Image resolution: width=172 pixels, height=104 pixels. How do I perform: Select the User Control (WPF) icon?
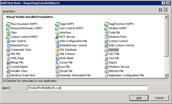57,28
